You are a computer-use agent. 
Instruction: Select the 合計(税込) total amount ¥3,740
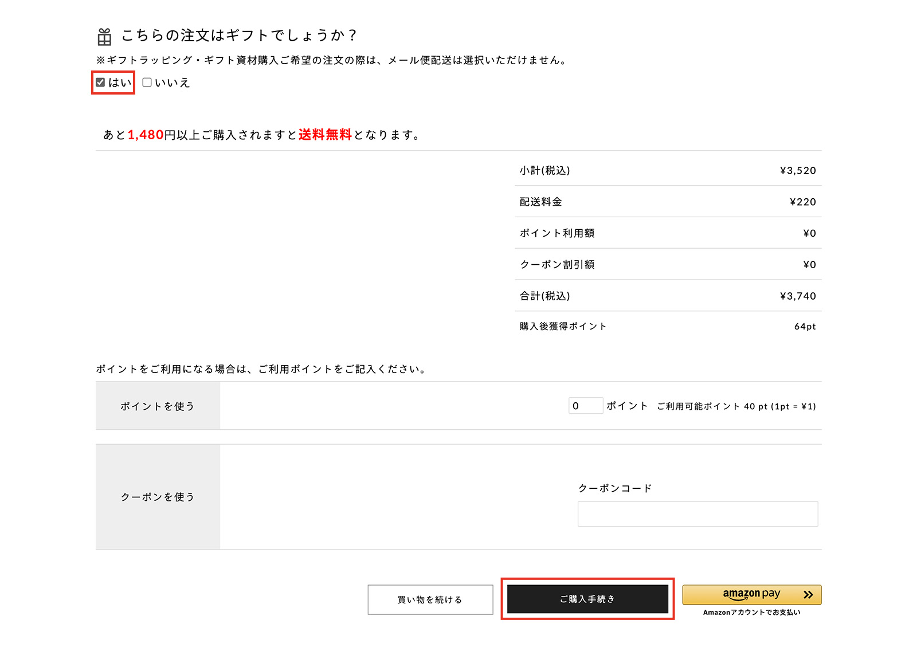(798, 296)
